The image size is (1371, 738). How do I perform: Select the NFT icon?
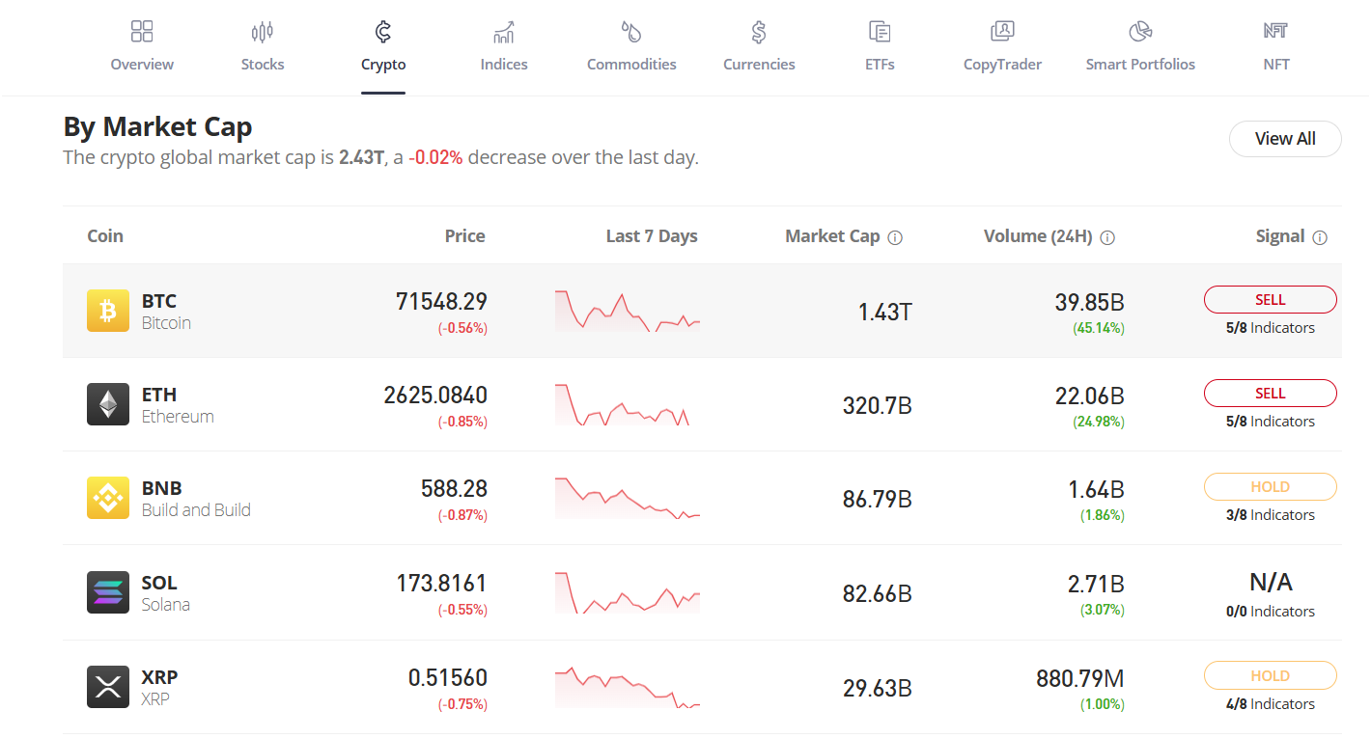click(1276, 31)
